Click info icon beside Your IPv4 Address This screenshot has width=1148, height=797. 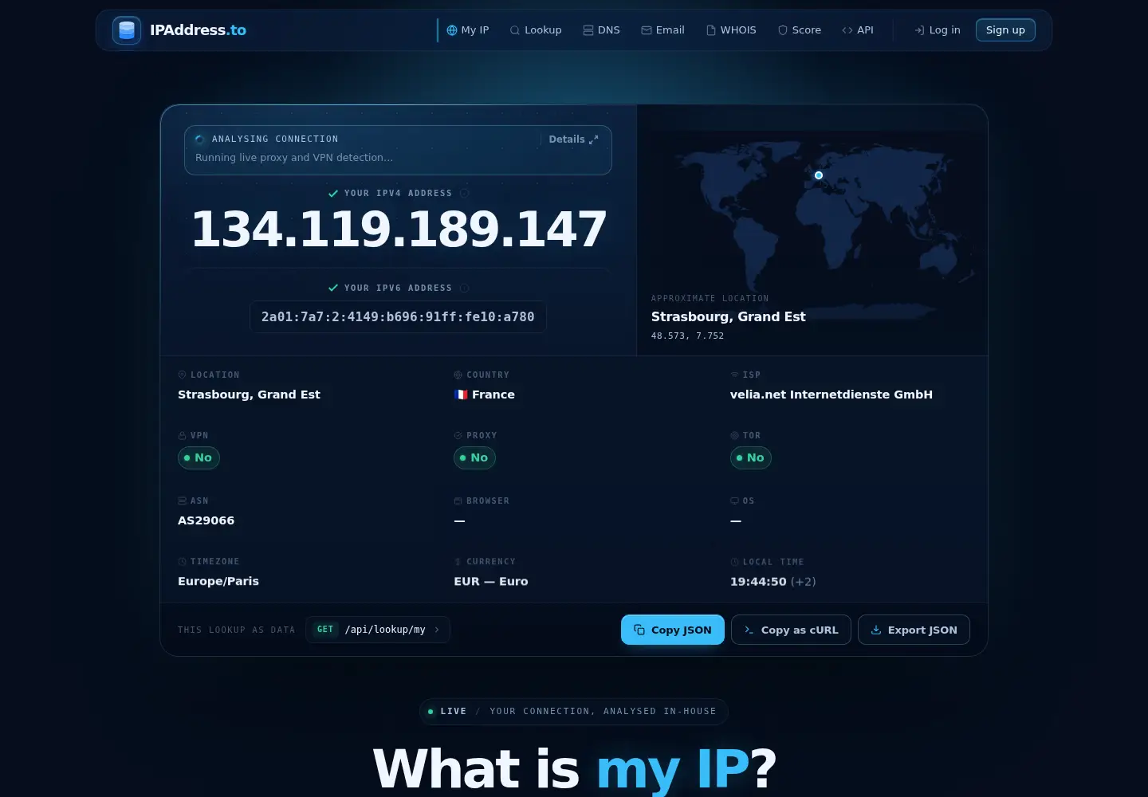click(465, 194)
